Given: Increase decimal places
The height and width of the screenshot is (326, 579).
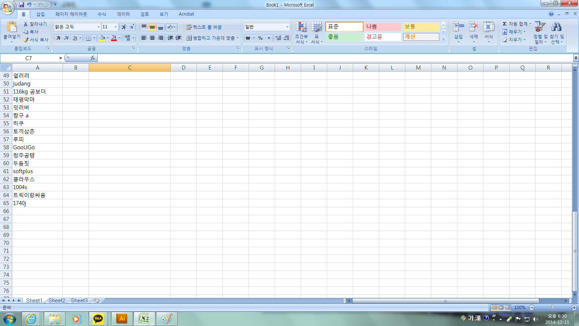Looking at the screenshot, I should (278, 38).
